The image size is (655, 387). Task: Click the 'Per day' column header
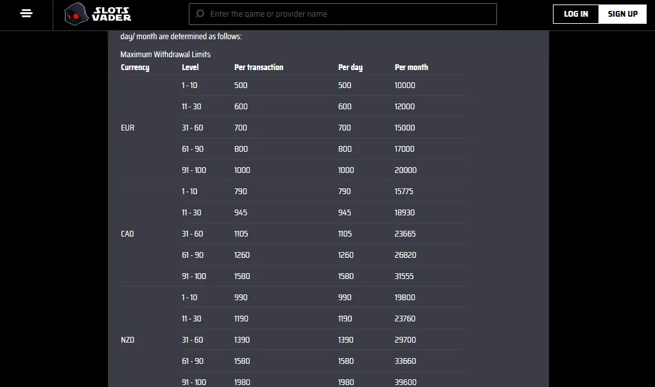[350, 67]
